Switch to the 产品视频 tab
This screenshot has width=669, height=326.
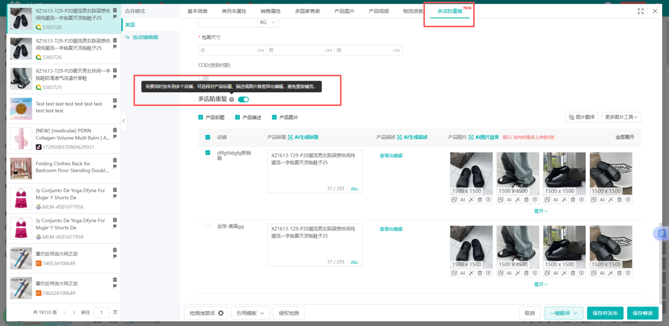[x=378, y=11]
